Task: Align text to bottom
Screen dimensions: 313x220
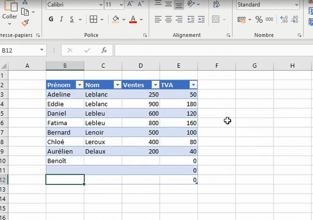Action: tap(179, 4)
